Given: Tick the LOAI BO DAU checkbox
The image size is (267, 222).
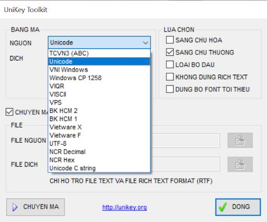Looking at the screenshot, I should (169, 65).
